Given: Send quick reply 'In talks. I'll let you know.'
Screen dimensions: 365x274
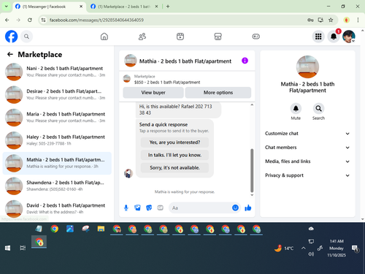Looking at the screenshot, I should click(174, 155).
